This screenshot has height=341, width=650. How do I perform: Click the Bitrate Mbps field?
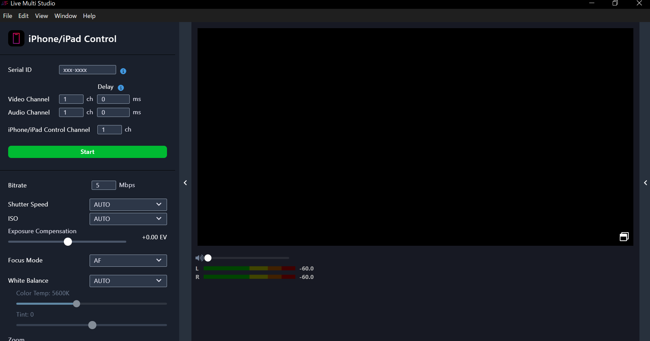pos(104,185)
